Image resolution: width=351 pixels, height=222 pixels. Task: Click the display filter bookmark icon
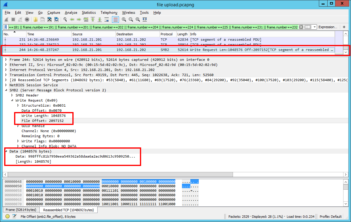(x=6, y=27)
